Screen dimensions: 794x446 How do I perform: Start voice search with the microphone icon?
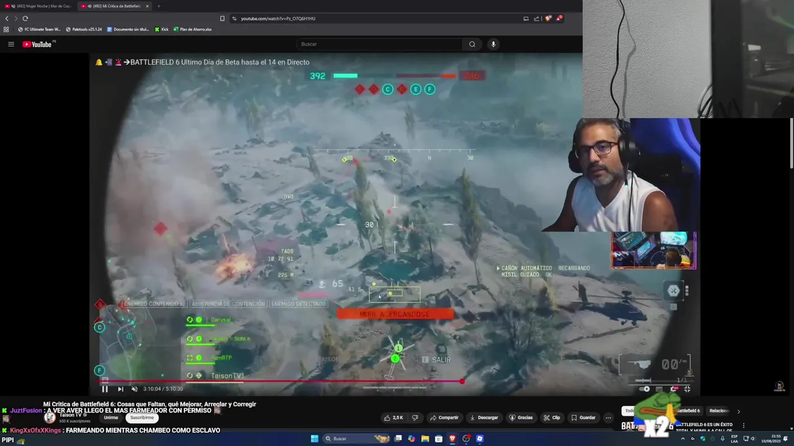pos(493,44)
